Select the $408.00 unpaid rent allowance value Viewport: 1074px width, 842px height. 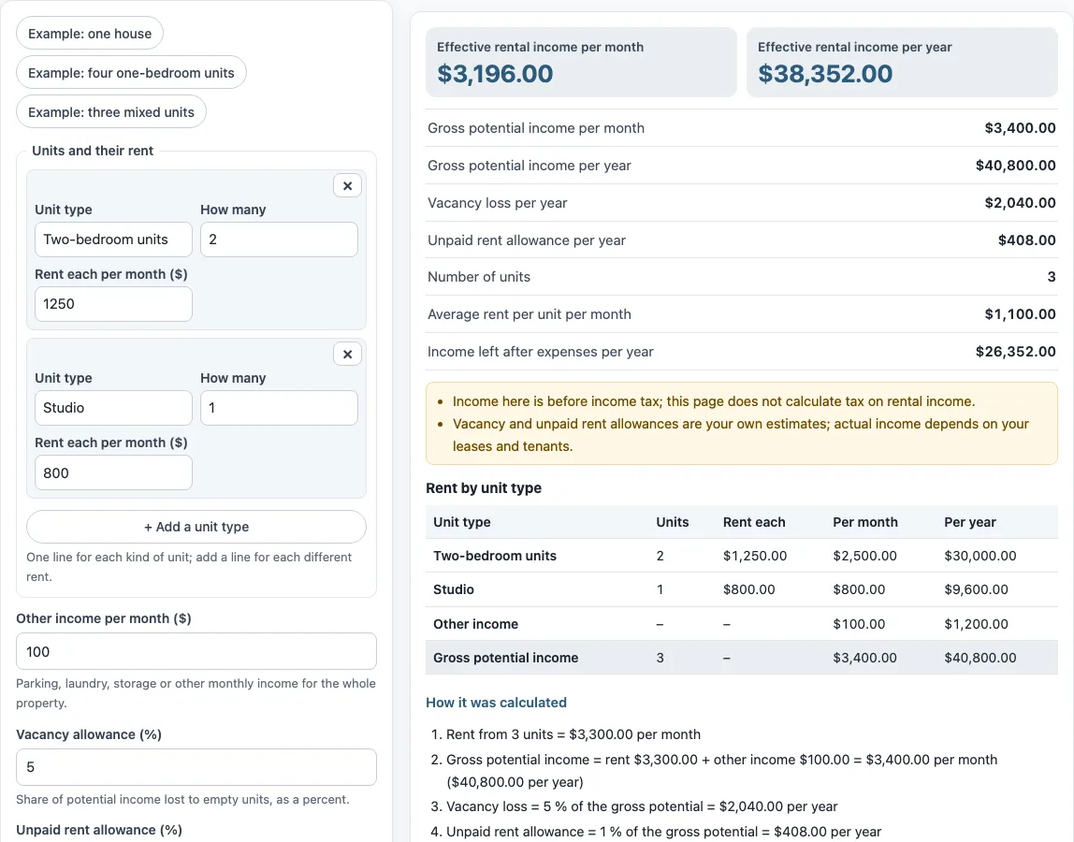(1026, 240)
